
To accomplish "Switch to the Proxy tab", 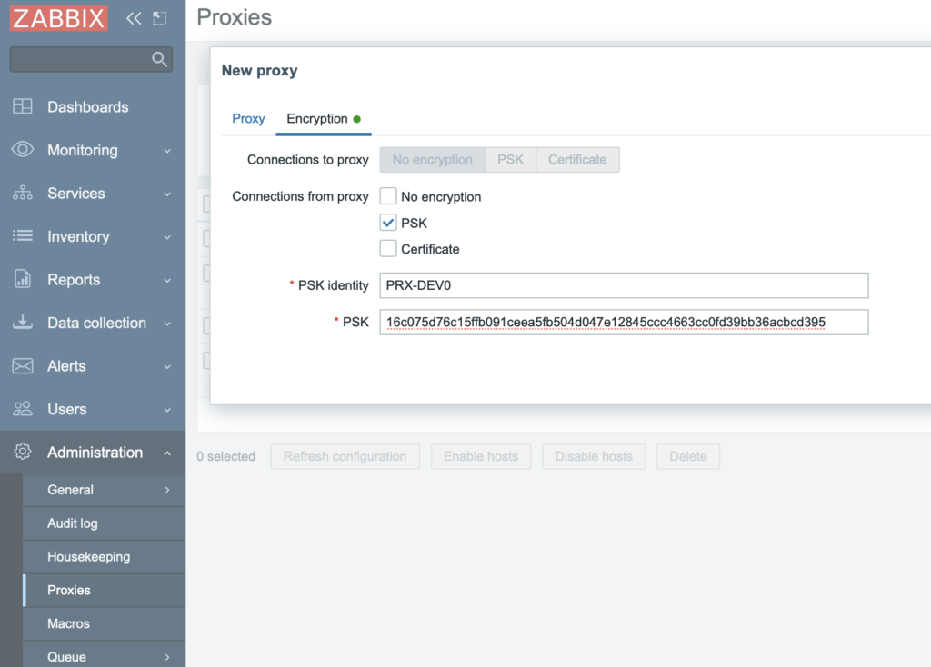I will pos(248,118).
